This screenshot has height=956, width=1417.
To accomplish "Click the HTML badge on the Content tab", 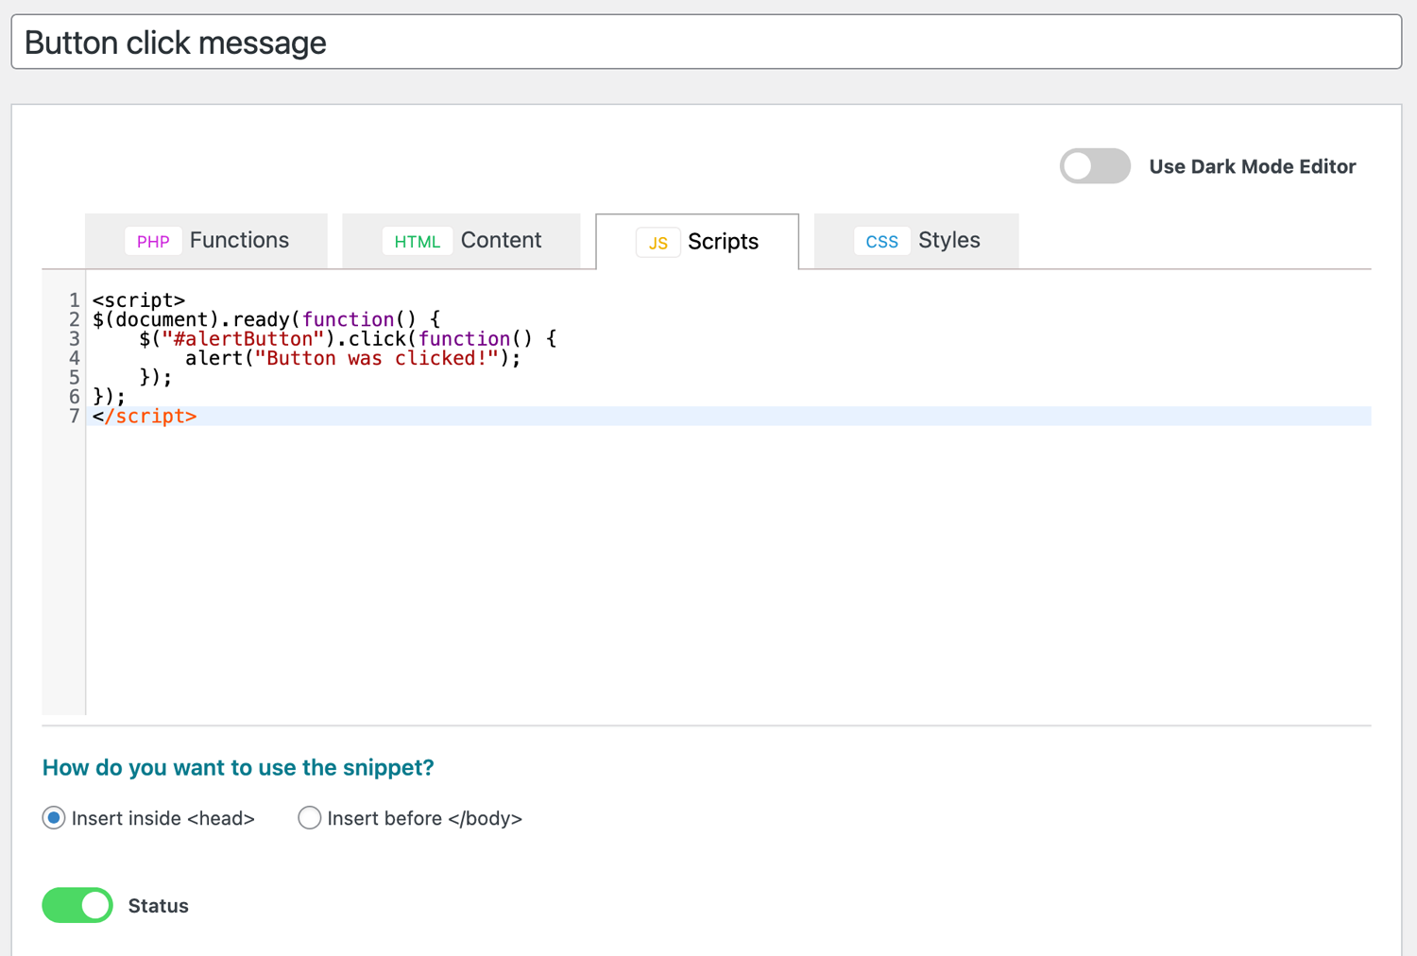I will click(417, 241).
